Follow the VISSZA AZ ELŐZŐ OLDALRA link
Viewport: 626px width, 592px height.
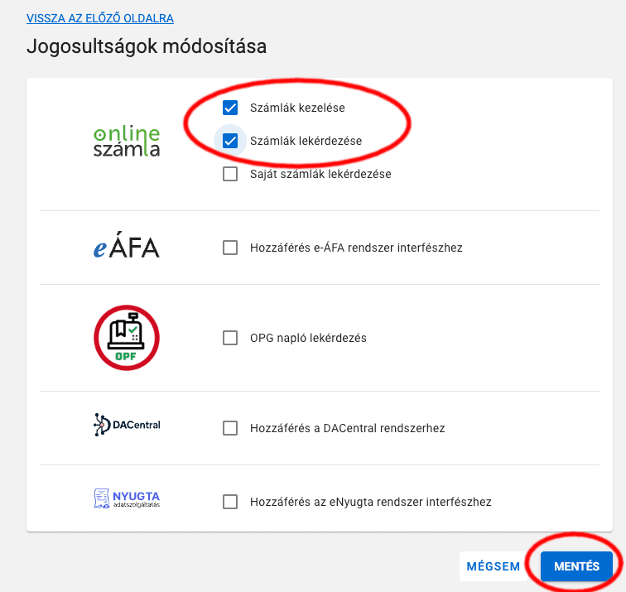(x=100, y=18)
